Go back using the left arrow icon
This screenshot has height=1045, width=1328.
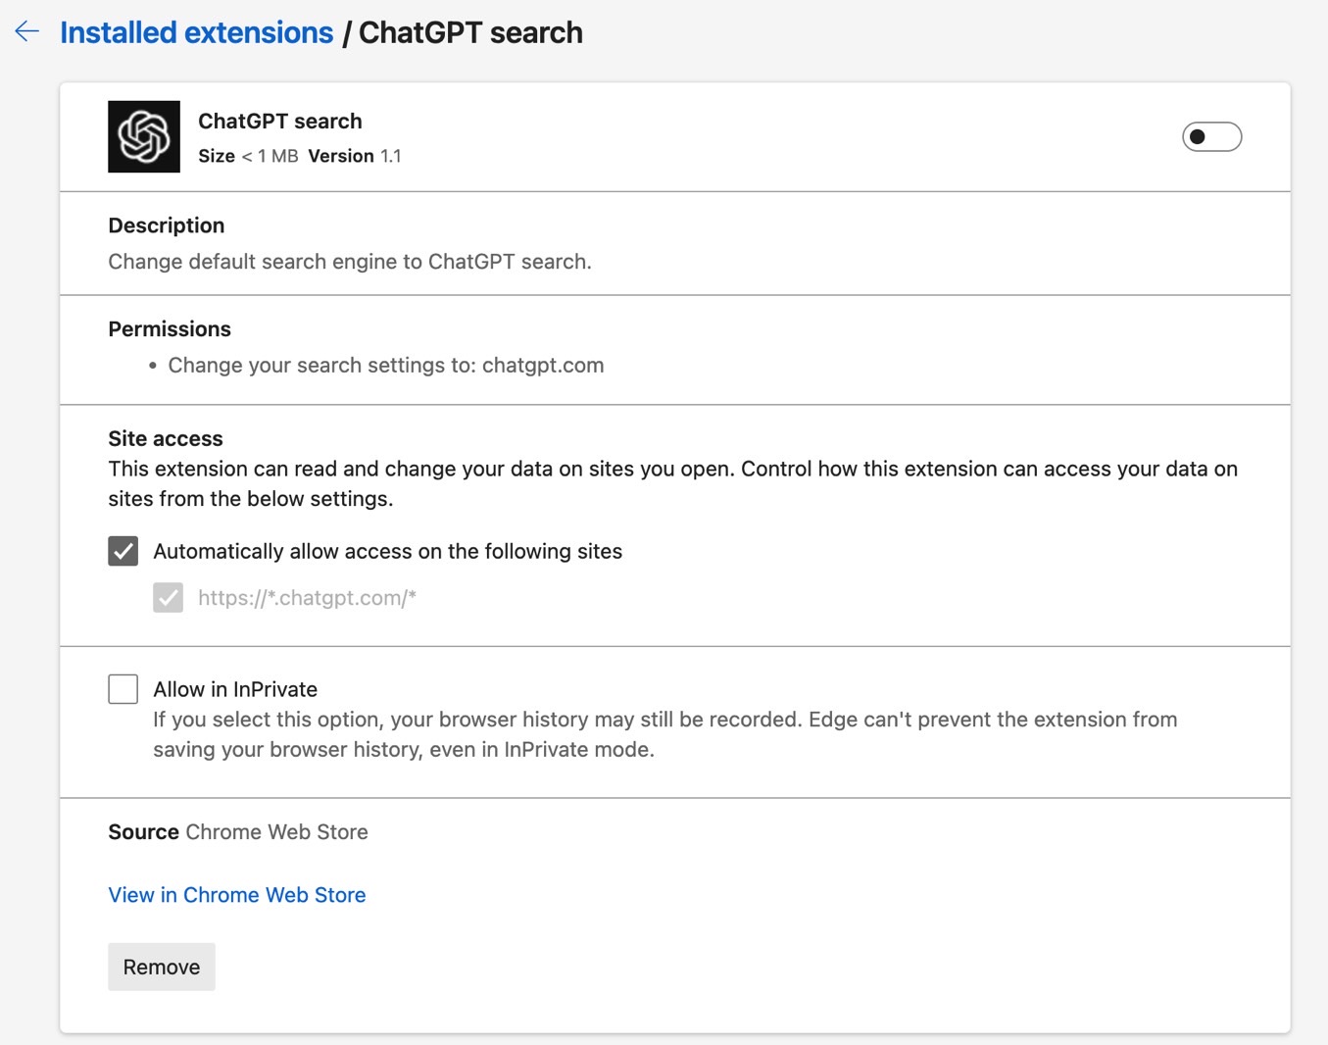pos(27,32)
